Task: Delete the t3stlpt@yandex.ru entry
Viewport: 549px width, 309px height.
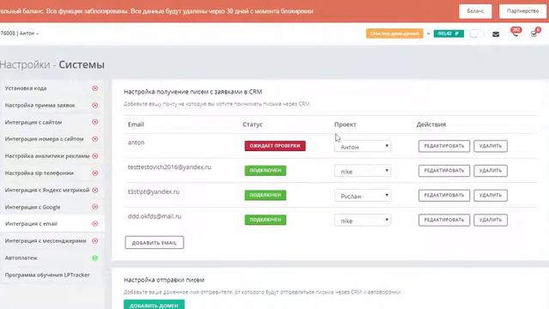Action: coord(491,195)
